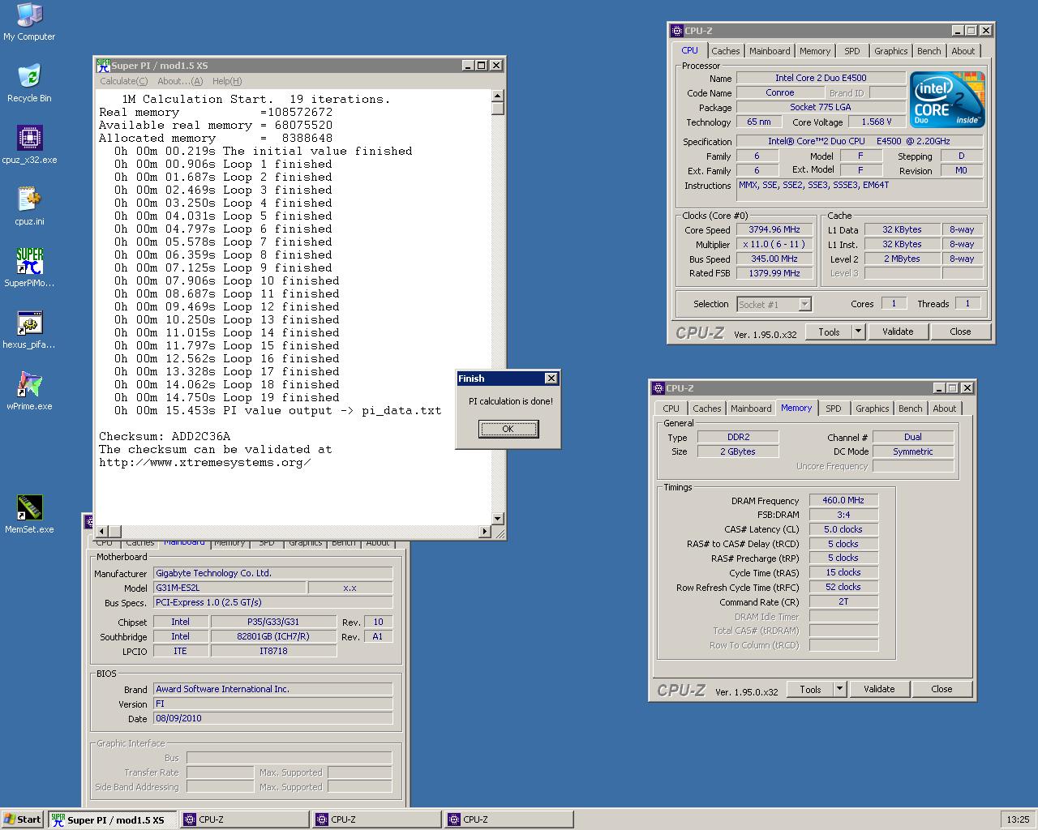The image size is (1038, 830).
Task: Click Validate in CPU-Z CPU window
Action: coord(898,332)
